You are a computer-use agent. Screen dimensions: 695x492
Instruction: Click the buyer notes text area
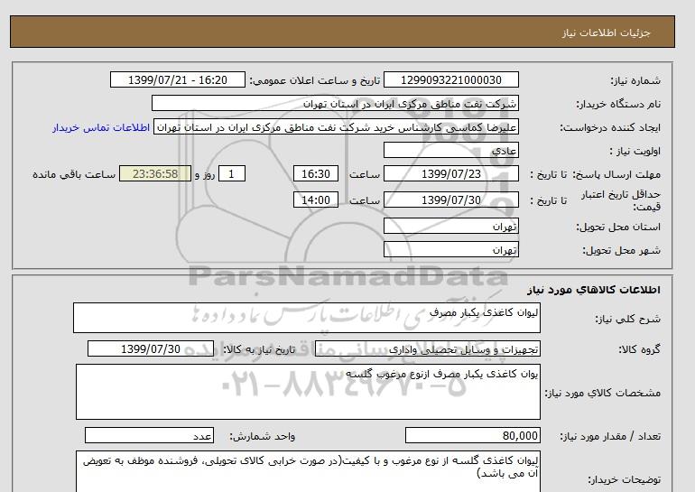coord(308,471)
